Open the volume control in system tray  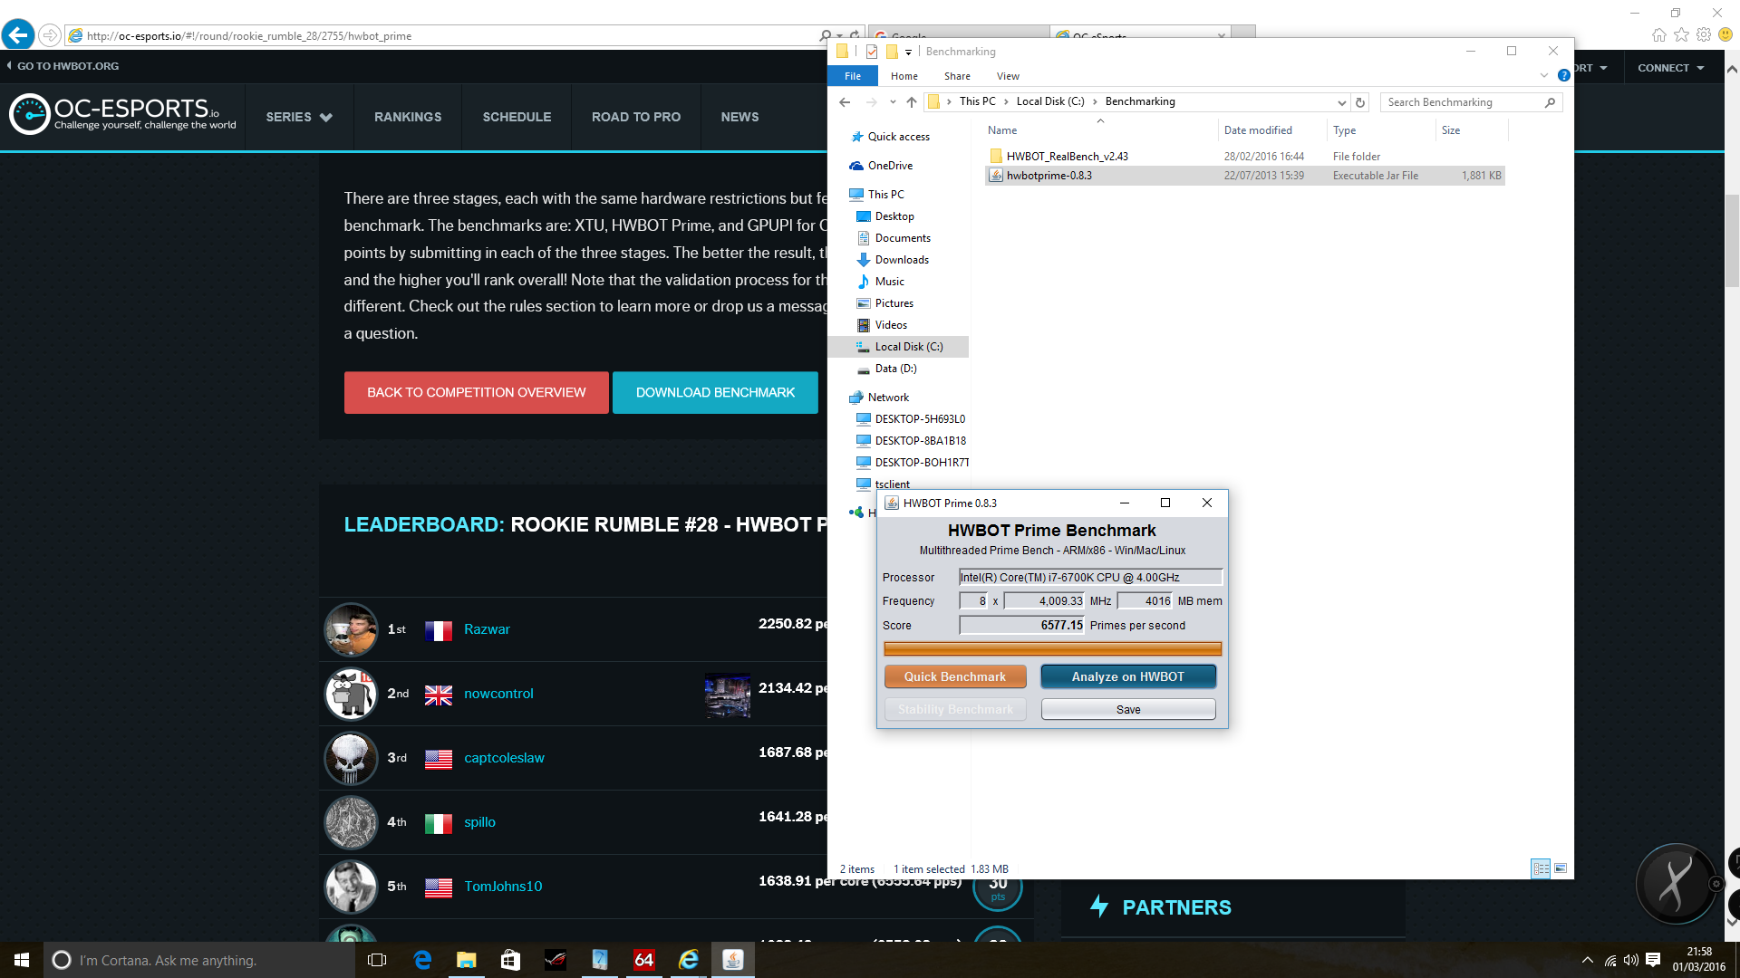click(x=1631, y=960)
